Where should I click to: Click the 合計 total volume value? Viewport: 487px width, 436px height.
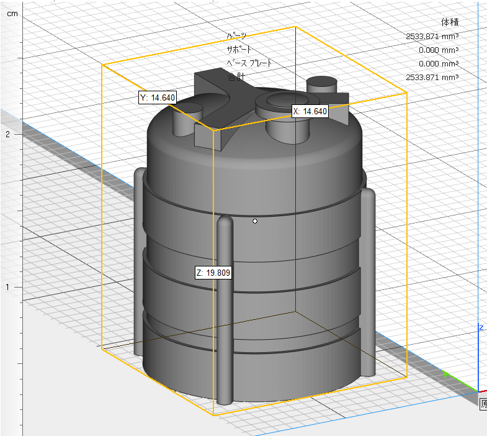tap(432, 78)
